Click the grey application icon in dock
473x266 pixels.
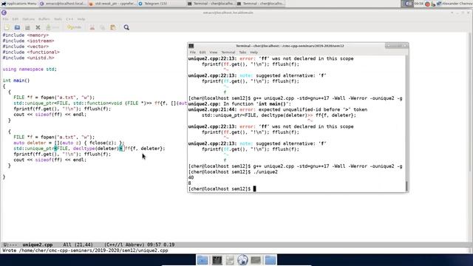[x=256, y=260]
